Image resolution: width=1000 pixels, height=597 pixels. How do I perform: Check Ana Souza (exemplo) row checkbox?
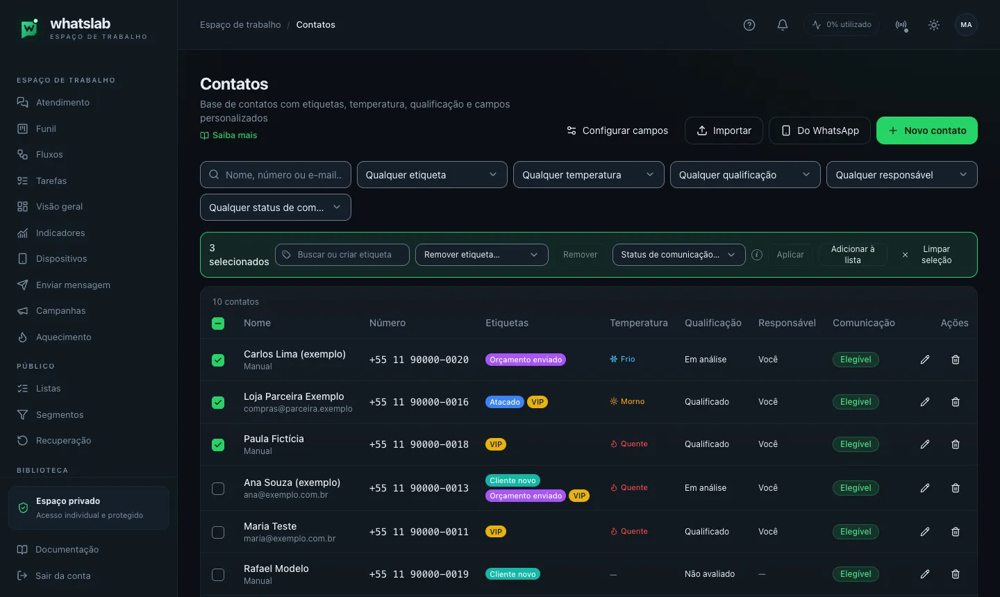pos(218,489)
